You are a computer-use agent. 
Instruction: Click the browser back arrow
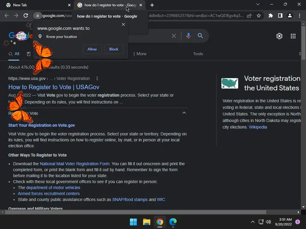tap(7, 16)
